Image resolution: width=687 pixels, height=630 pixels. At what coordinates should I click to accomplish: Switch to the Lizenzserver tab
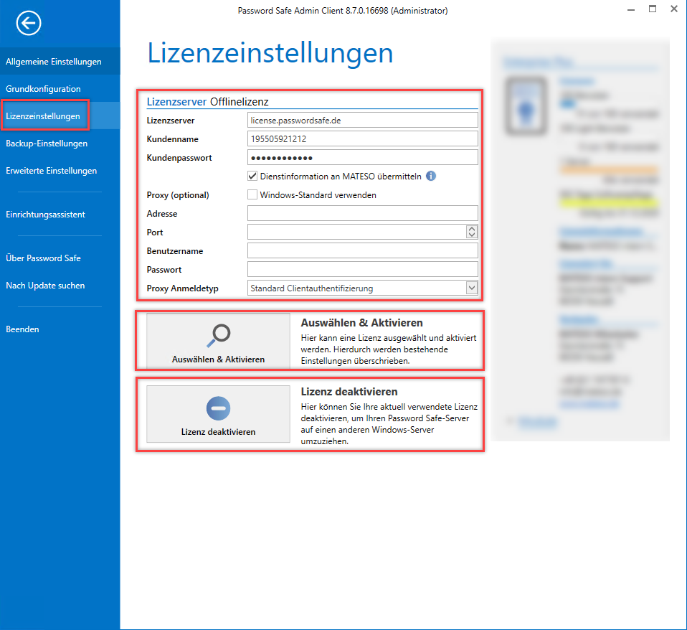tap(176, 102)
